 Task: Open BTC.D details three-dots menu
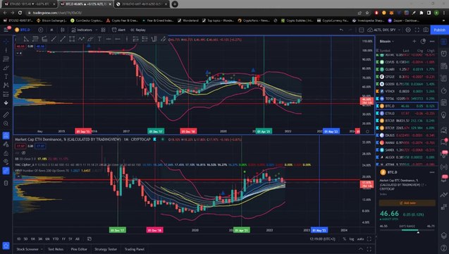[x=432, y=172]
